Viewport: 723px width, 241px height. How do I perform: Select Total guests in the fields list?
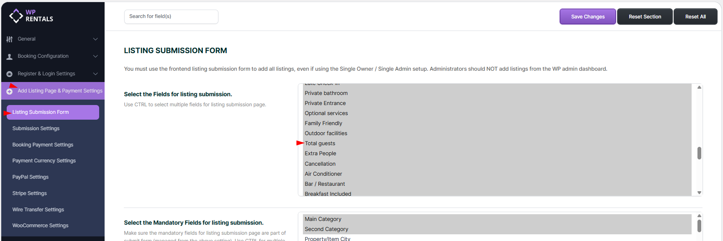320,144
